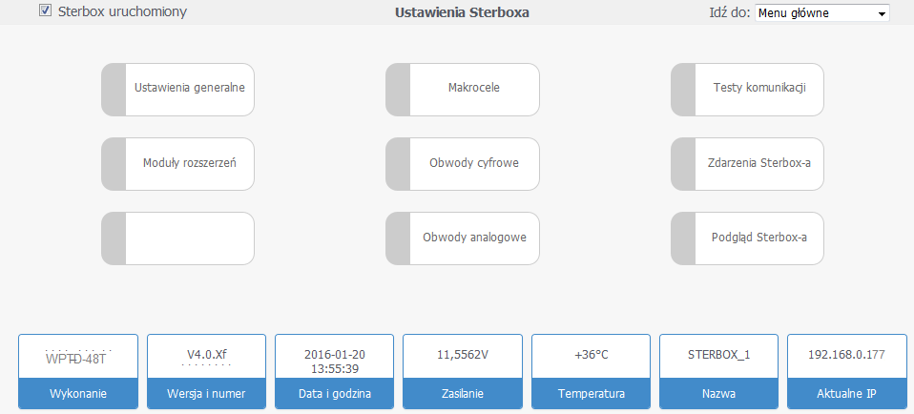This screenshot has height=414, width=914.
Task: Select the Wersja i numer tile
Action: [206, 373]
